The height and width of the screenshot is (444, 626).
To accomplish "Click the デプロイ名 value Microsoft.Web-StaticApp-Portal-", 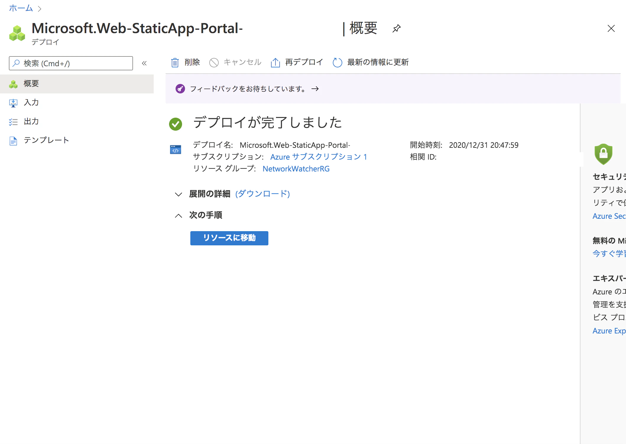I will pos(295,145).
